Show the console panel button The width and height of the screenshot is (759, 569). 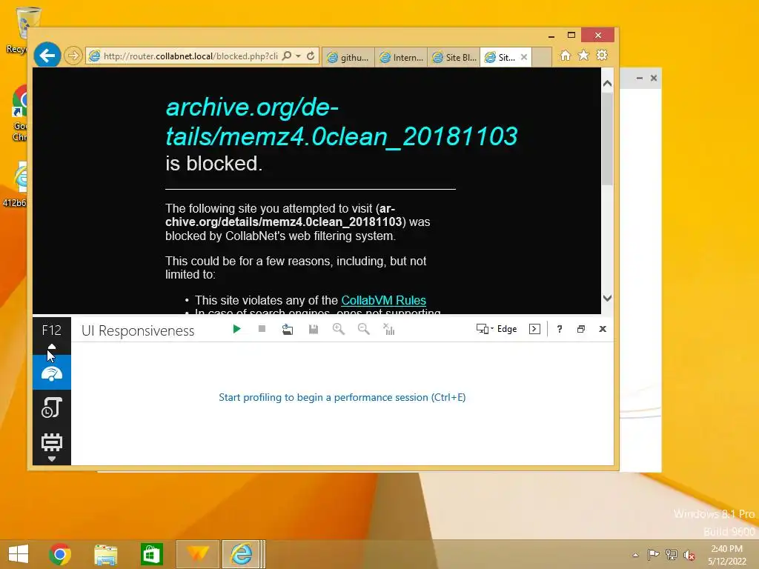coord(534,329)
